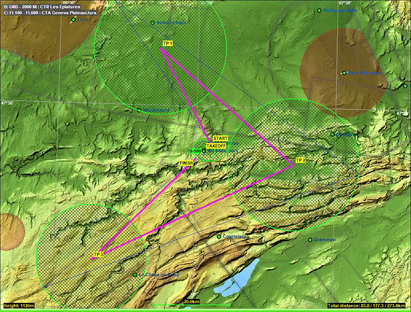The width and height of the screenshot is (411, 312).
Task: Select the Belfort-Chaux airfield symbol
Action: pos(152,23)
